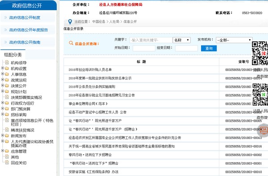Viewport: 268px width, 176px height.
Task: Click the 新闻发布 folder icon
Action: click(x=7, y=136)
